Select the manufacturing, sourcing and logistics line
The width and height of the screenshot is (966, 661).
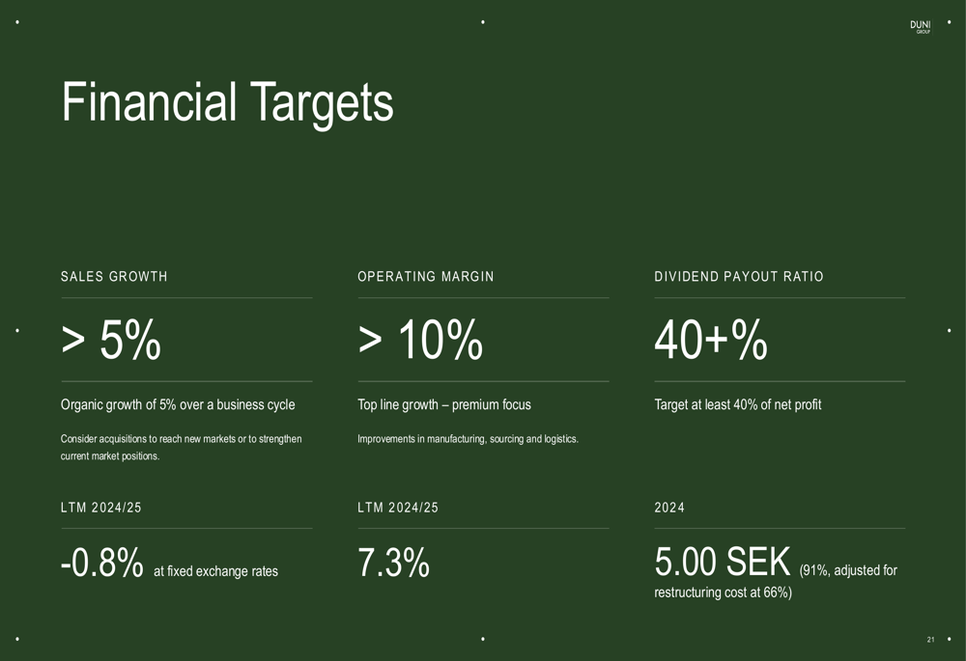[x=468, y=439]
